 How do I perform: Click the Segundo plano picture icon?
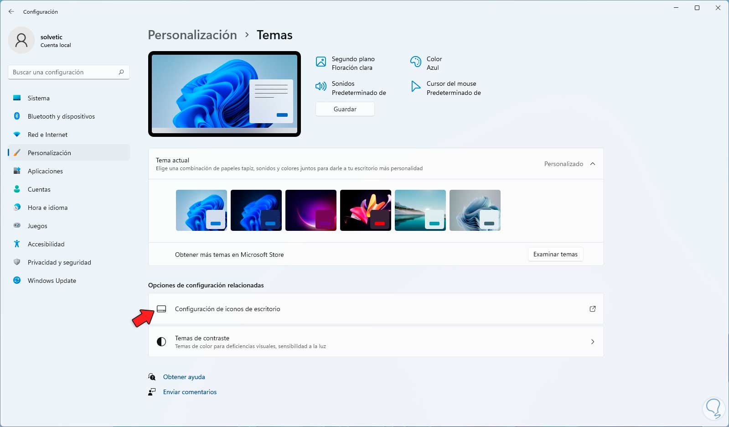click(x=321, y=62)
